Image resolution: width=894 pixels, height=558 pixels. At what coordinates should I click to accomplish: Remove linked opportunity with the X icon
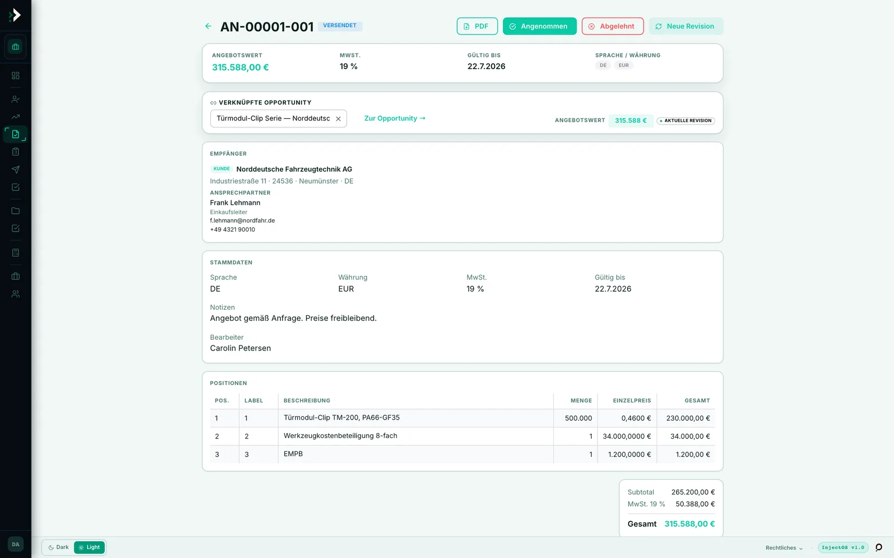(x=338, y=119)
